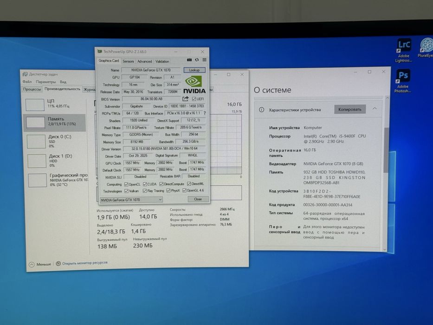433x325 pixels.
Task: Open the NVIDIA GeForce GTX 1070 dropdown
Action: 131,200
